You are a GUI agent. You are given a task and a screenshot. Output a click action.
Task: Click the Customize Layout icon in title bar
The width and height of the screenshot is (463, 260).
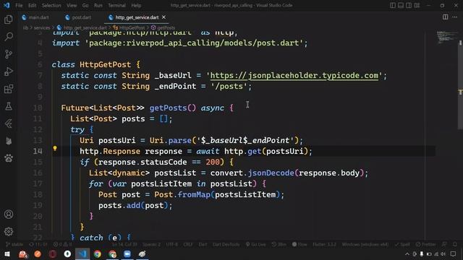[x=417, y=5]
